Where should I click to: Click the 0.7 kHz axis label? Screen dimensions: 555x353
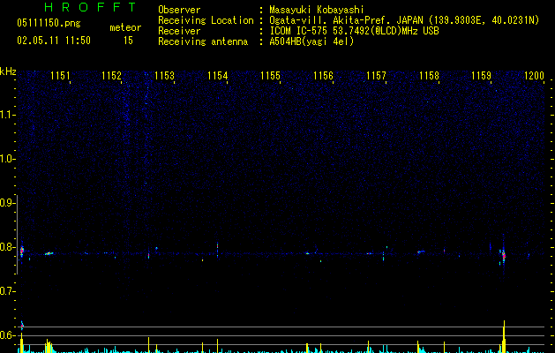tap(8, 291)
